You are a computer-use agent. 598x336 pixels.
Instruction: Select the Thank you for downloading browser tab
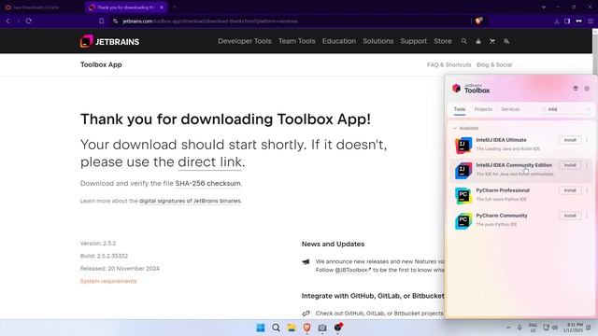coord(126,7)
